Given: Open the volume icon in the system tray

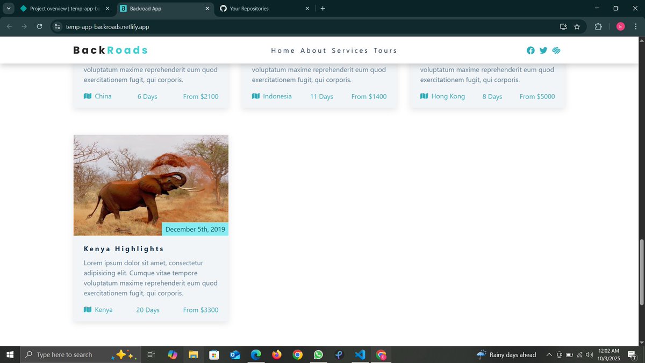Looking at the screenshot, I should [x=590, y=354].
